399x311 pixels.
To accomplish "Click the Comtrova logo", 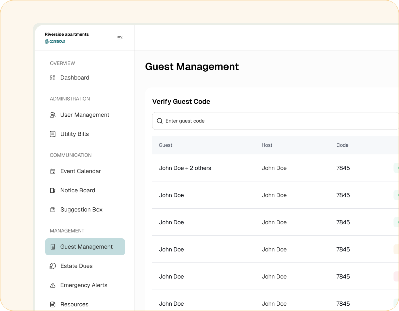I will click(x=55, y=41).
